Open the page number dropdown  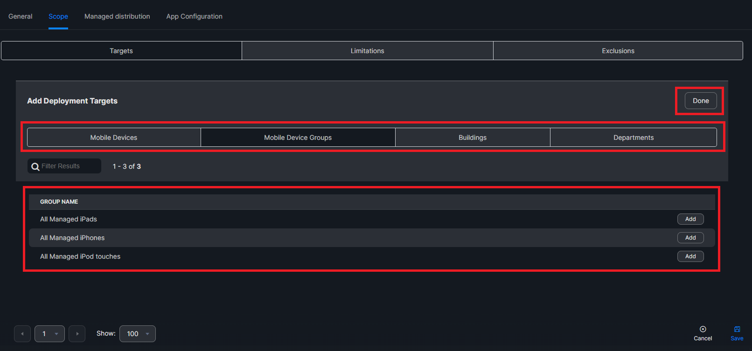point(49,334)
